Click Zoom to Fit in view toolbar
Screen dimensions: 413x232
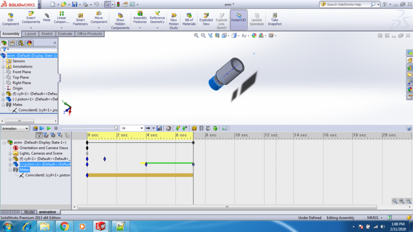(x=196, y=35)
